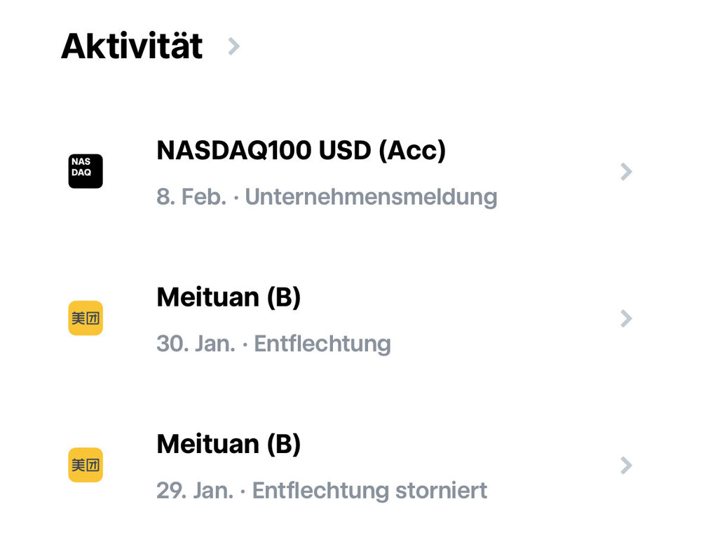This screenshot has height=547, width=701.
Task: Click the NASDAQ black logo icon
Action: coord(86,171)
